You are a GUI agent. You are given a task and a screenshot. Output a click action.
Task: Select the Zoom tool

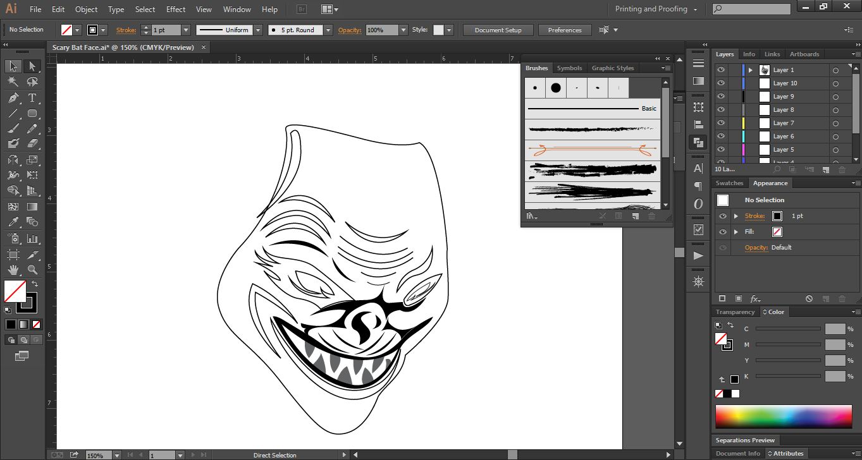[x=32, y=270]
